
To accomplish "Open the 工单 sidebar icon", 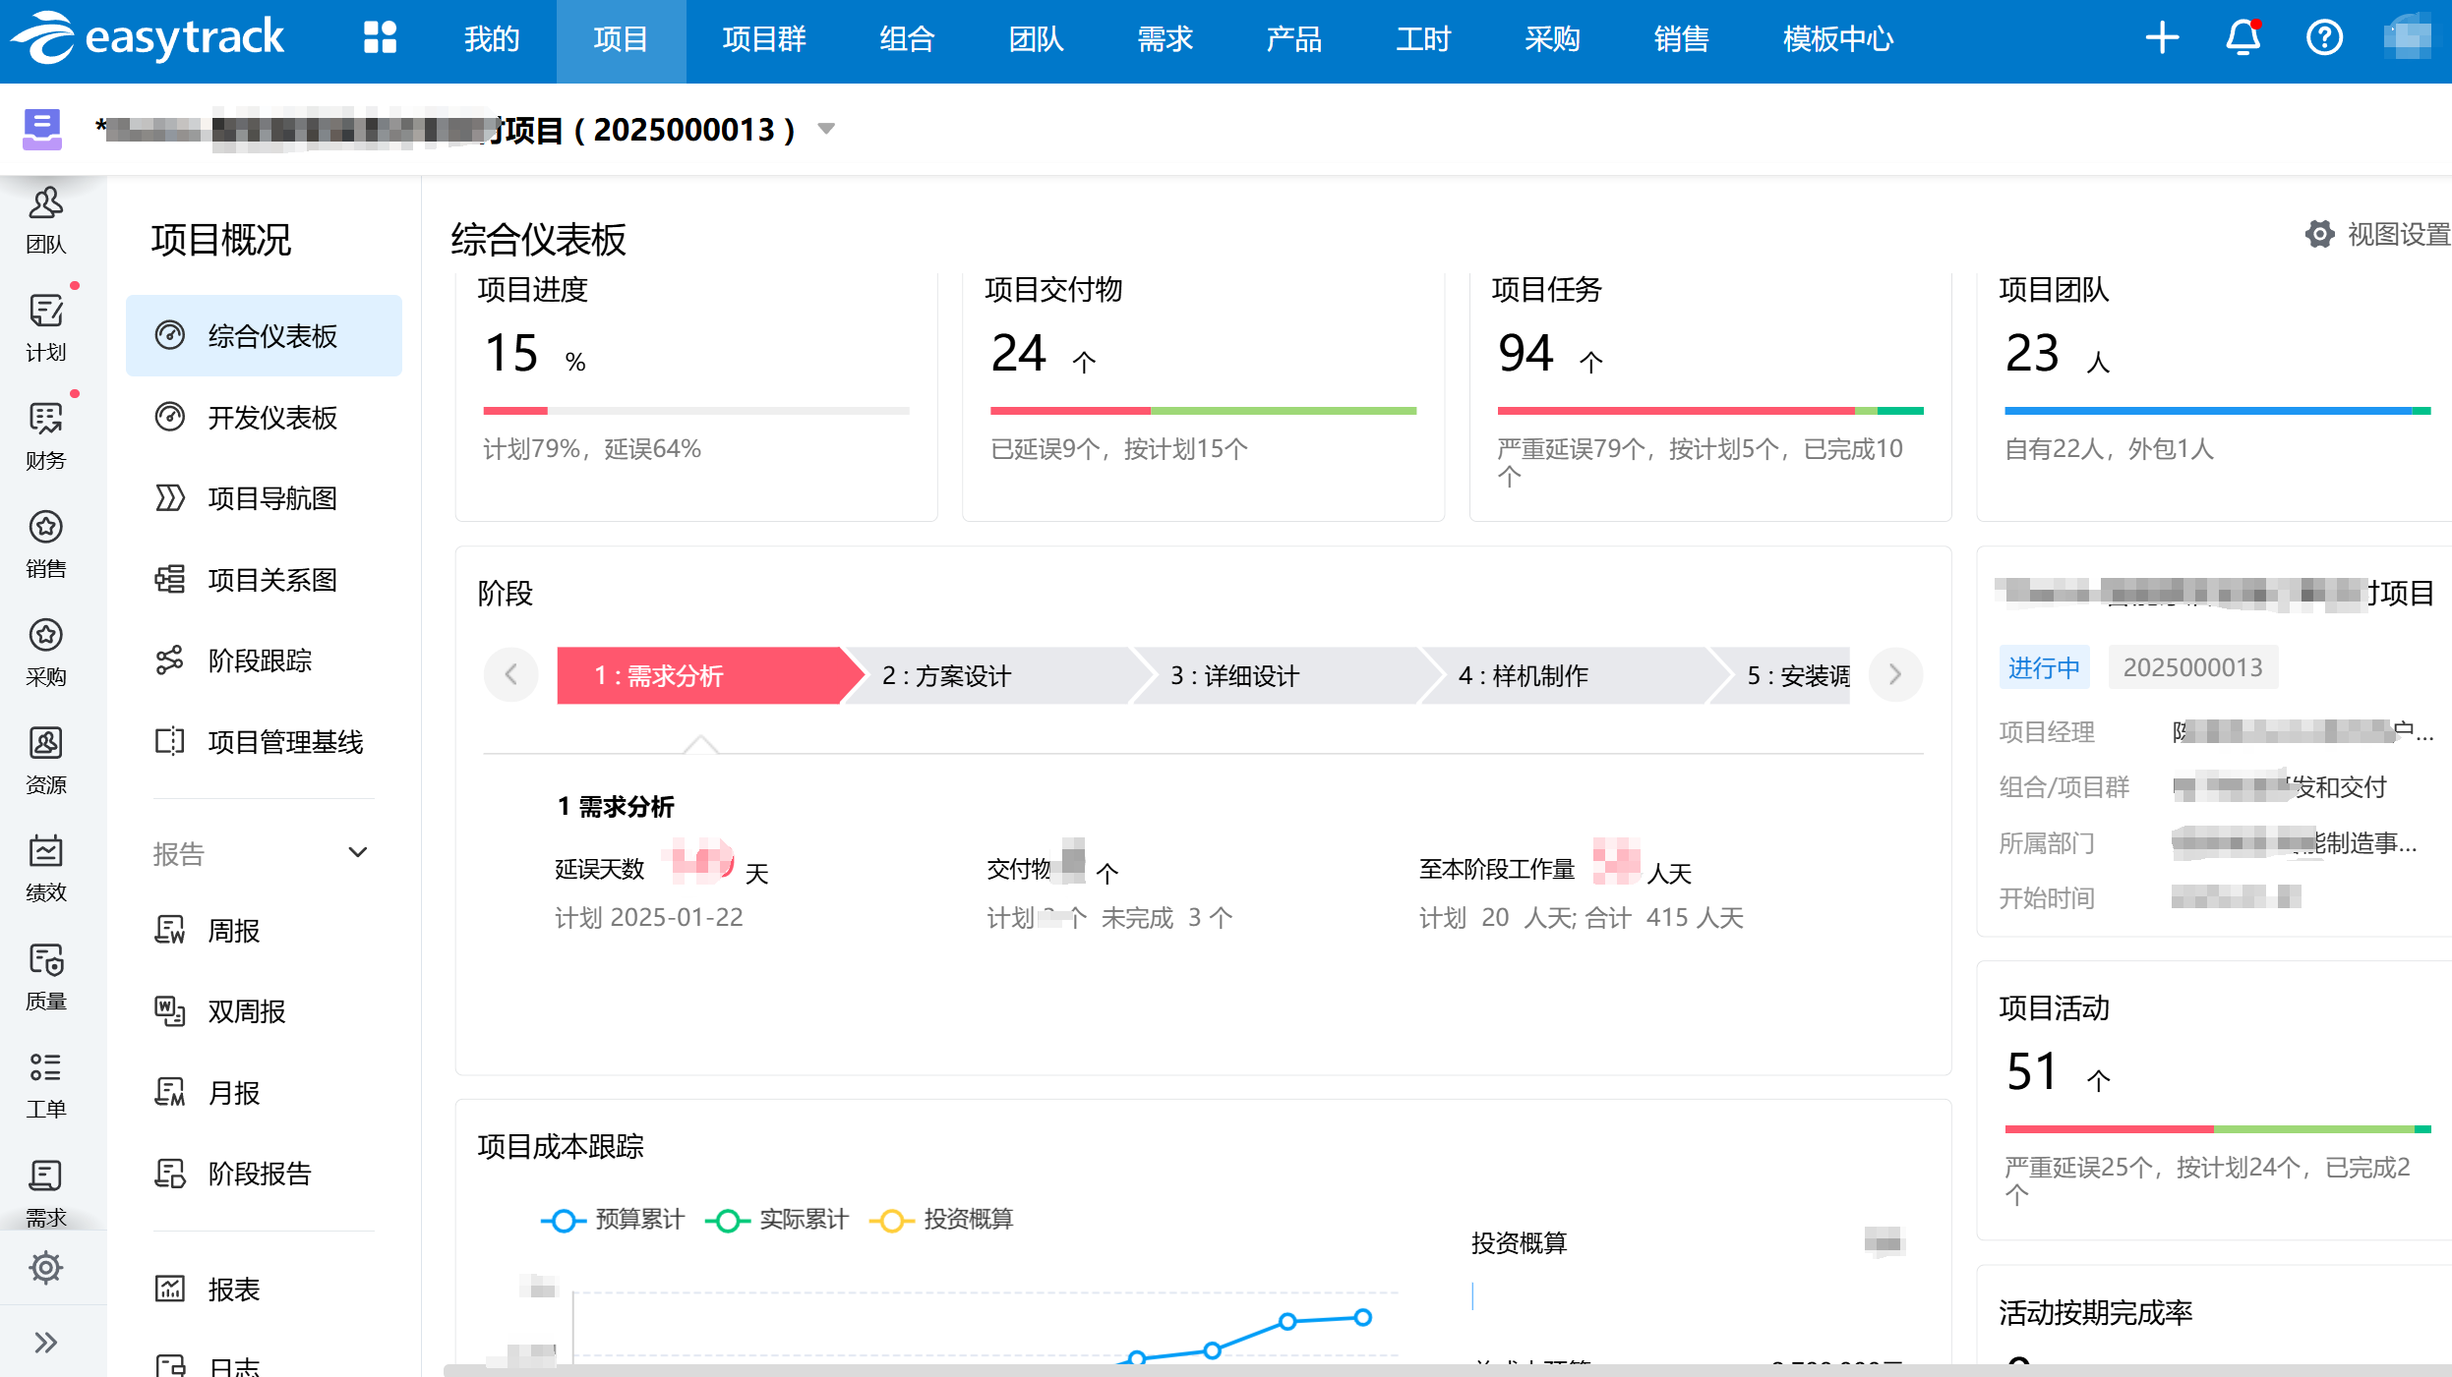I will pos(45,1083).
